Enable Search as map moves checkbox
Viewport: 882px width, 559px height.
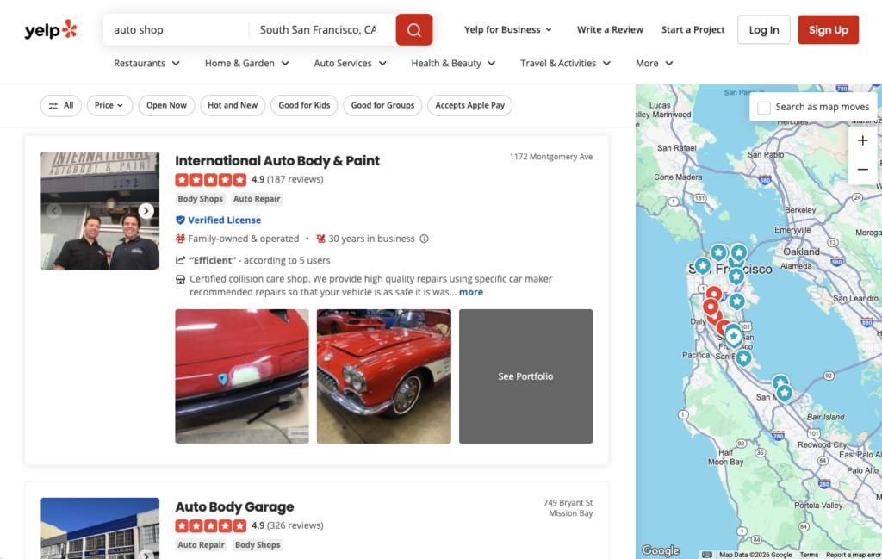[764, 108]
